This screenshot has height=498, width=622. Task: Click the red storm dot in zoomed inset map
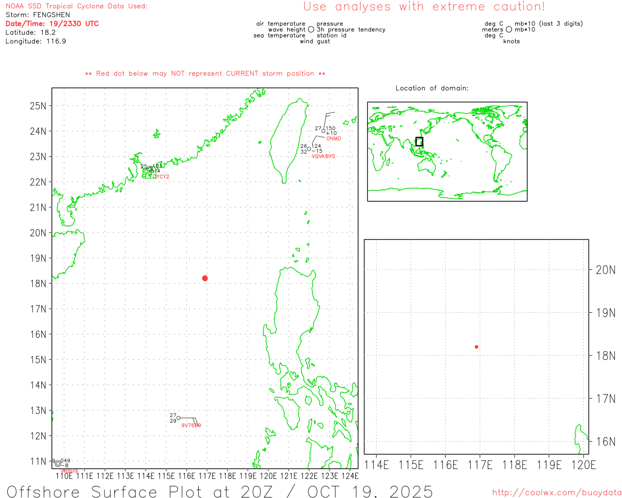pyautogui.click(x=476, y=347)
